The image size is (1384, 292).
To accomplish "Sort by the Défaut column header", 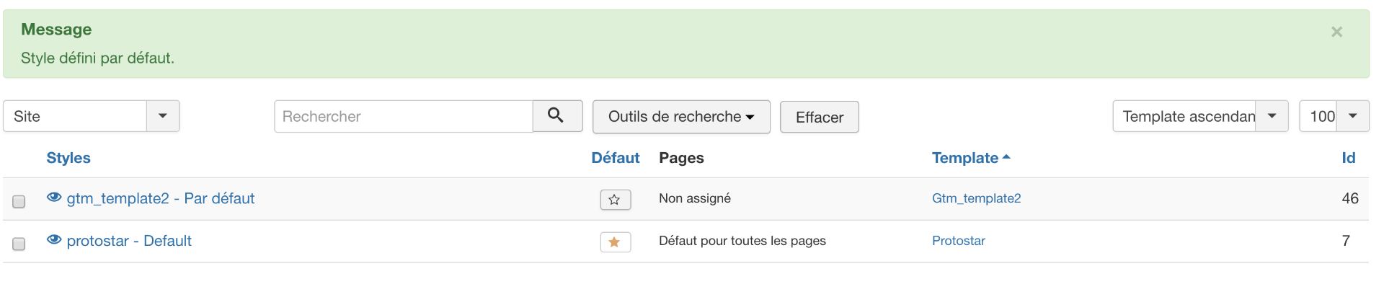I will click(x=615, y=158).
